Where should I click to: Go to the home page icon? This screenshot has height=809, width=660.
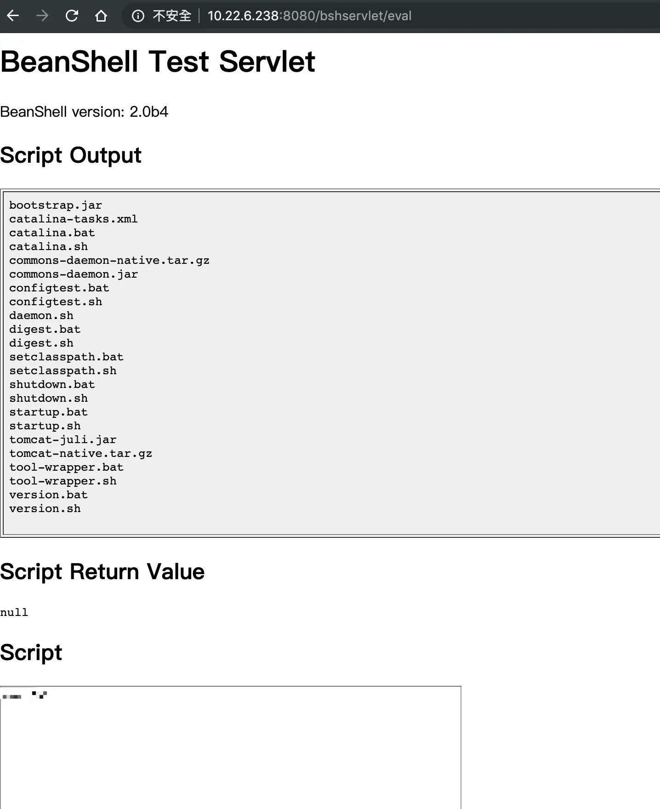(101, 16)
